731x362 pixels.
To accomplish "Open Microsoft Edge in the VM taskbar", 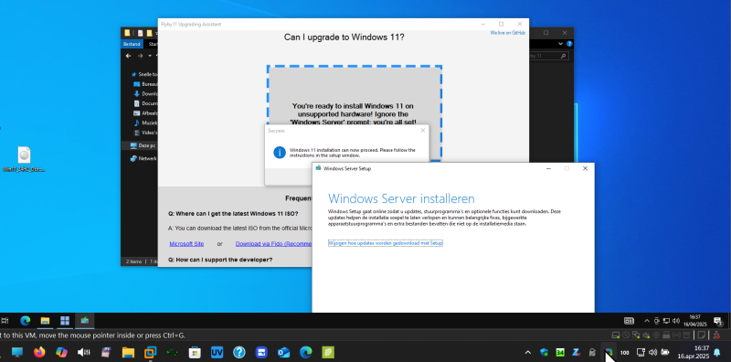I will [26, 321].
